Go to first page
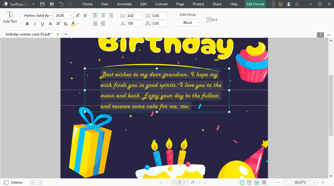 tap(161, 182)
